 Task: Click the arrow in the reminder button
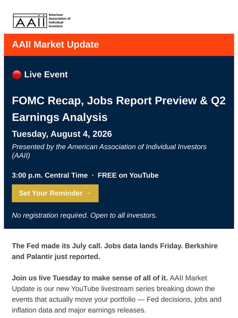click(88, 193)
